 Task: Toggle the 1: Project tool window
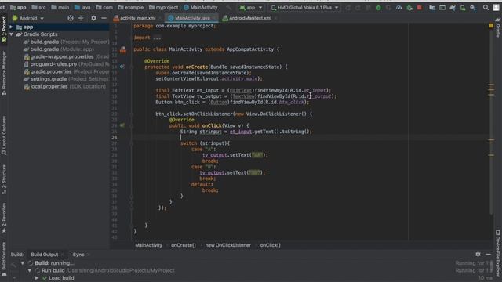point(4,30)
